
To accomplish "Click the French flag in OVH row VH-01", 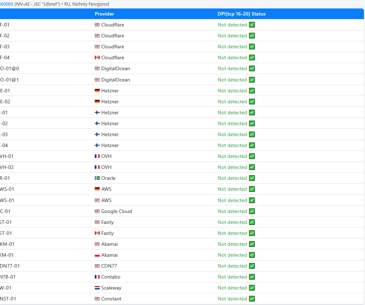I will [x=97, y=156].
